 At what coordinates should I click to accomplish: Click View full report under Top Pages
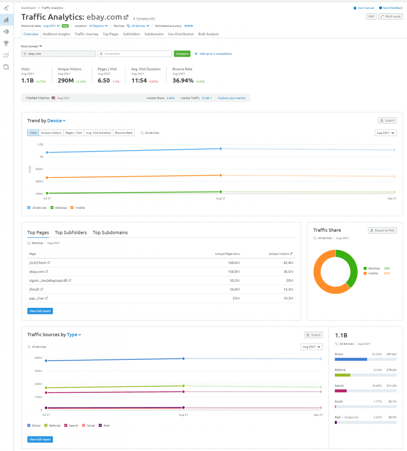coord(40,311)
